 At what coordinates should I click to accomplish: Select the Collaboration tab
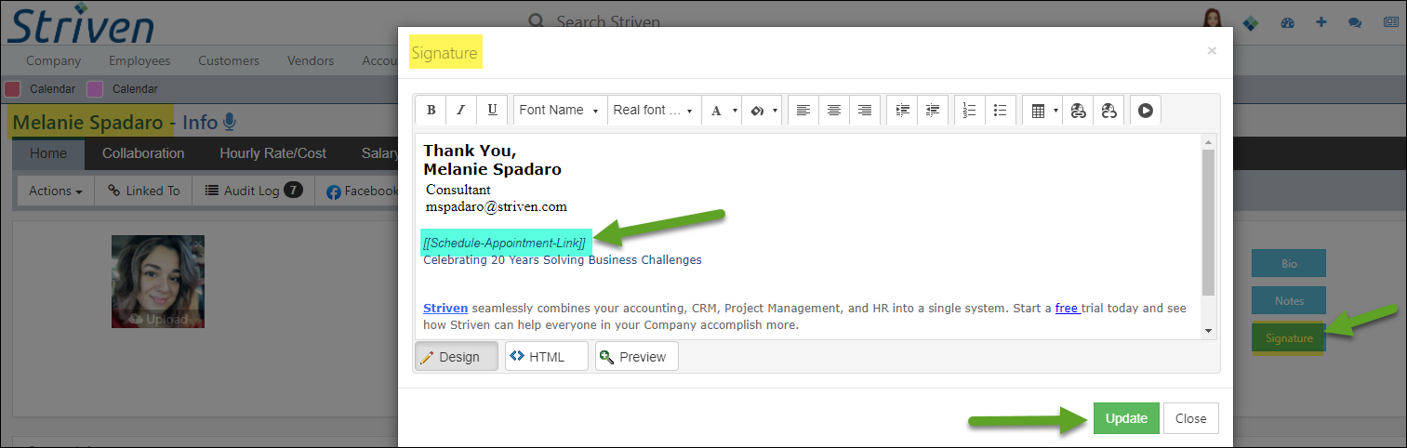tap(143, 153)
